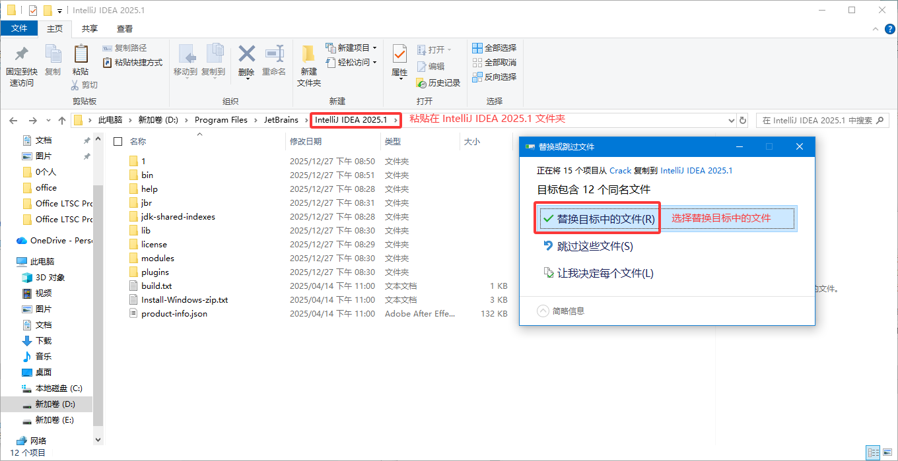The width and height of the screenshot is (898, 461).
Task: Select the product-info.json file
Action: tap(174, 313)
